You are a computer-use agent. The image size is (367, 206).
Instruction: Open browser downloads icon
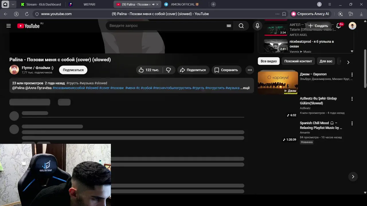[x=361, y=14]
